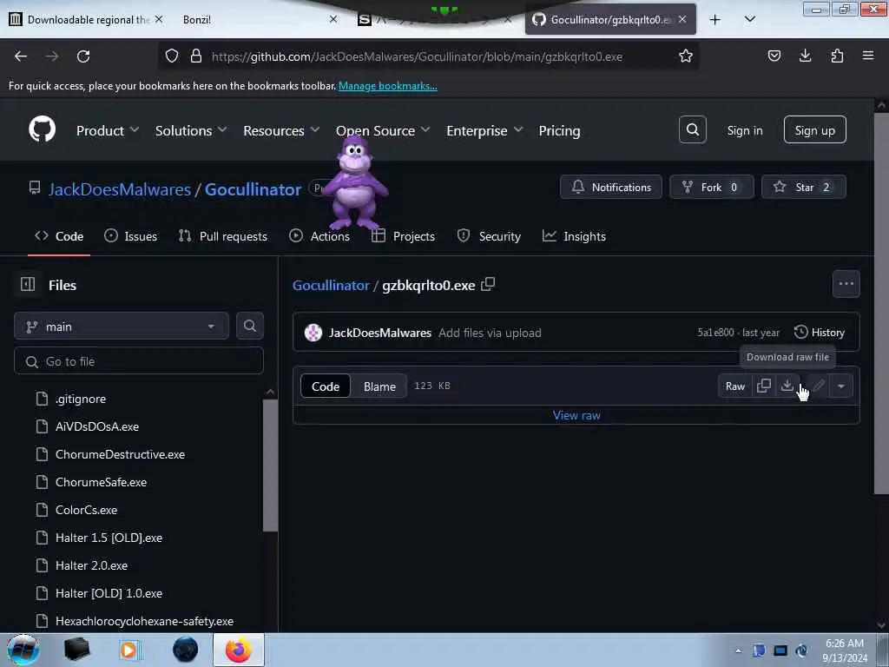Click the Windows Start orb
The image size is (889, 667).
pos(23,650)
